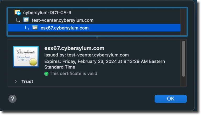Click the test-vcenter.cybersylum.com certificate icon in chain
This screenshot has height=115, width=201.
[x=26, y=20]
